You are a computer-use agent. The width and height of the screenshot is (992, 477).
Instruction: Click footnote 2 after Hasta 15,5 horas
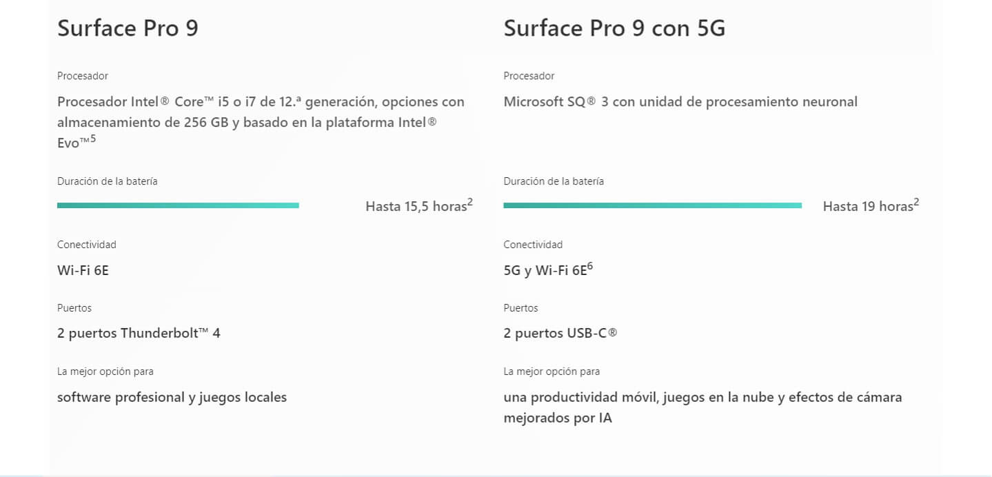470,203
